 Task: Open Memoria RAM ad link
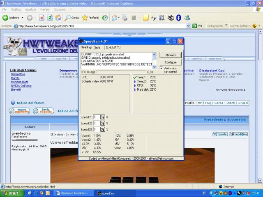19,82
